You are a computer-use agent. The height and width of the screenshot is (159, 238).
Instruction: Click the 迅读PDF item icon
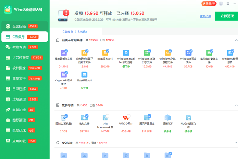coord(167,118)
